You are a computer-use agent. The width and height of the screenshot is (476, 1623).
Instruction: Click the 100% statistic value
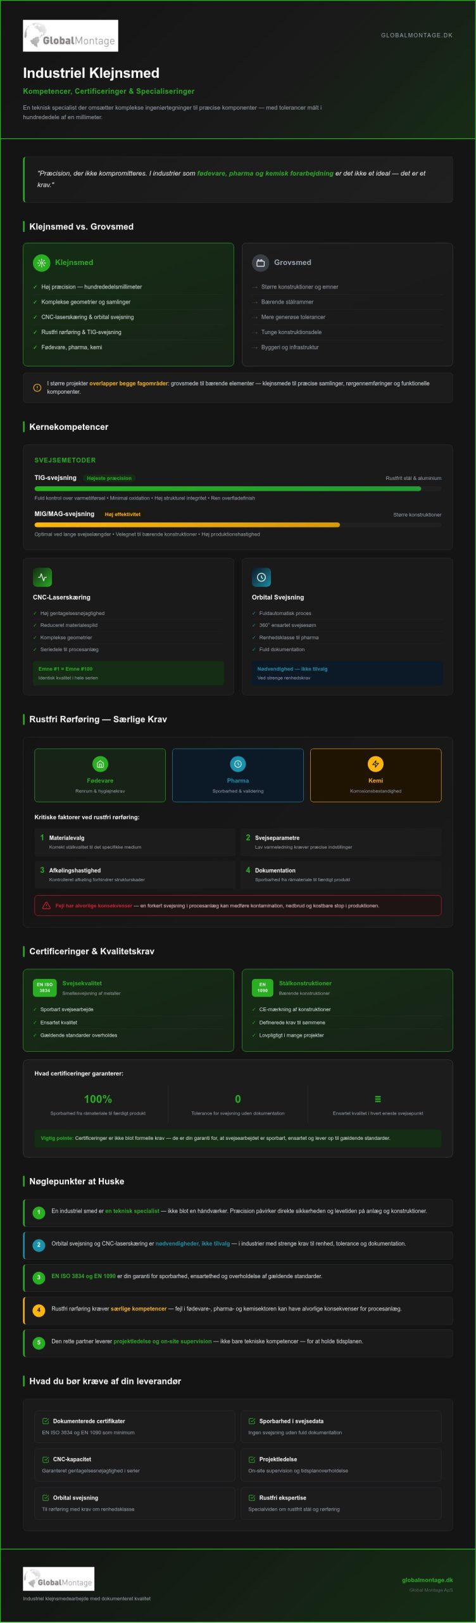[98, 1099]
